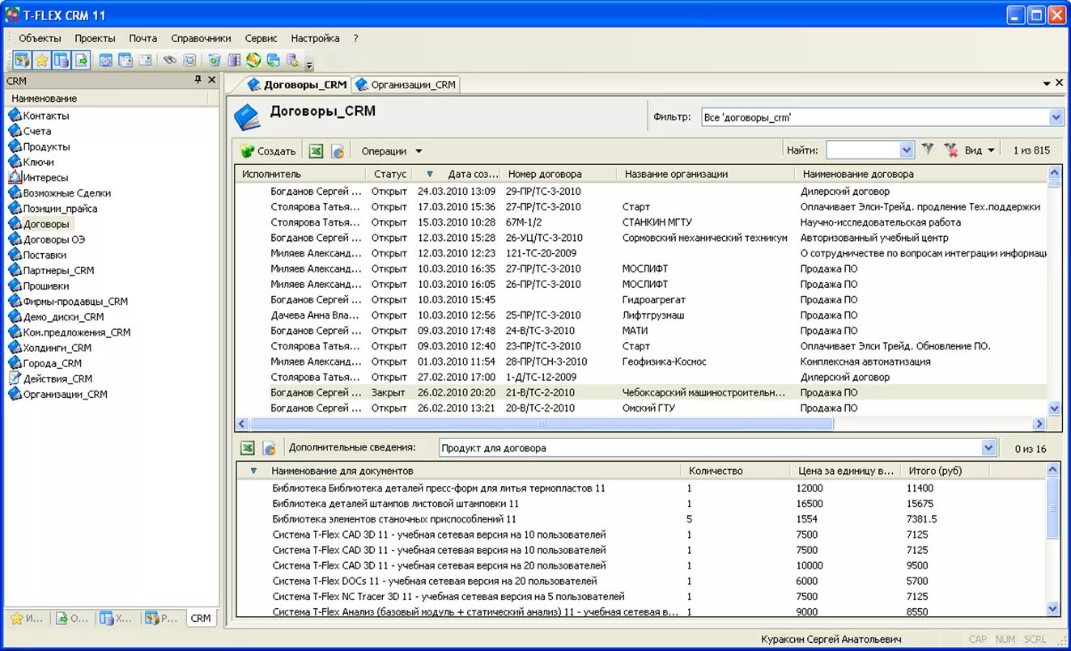Viewport: 1071px width, 651px height.
Task: Switch to the CRM tab at the bottom of the side panel
Action: [x=200, y=618]
